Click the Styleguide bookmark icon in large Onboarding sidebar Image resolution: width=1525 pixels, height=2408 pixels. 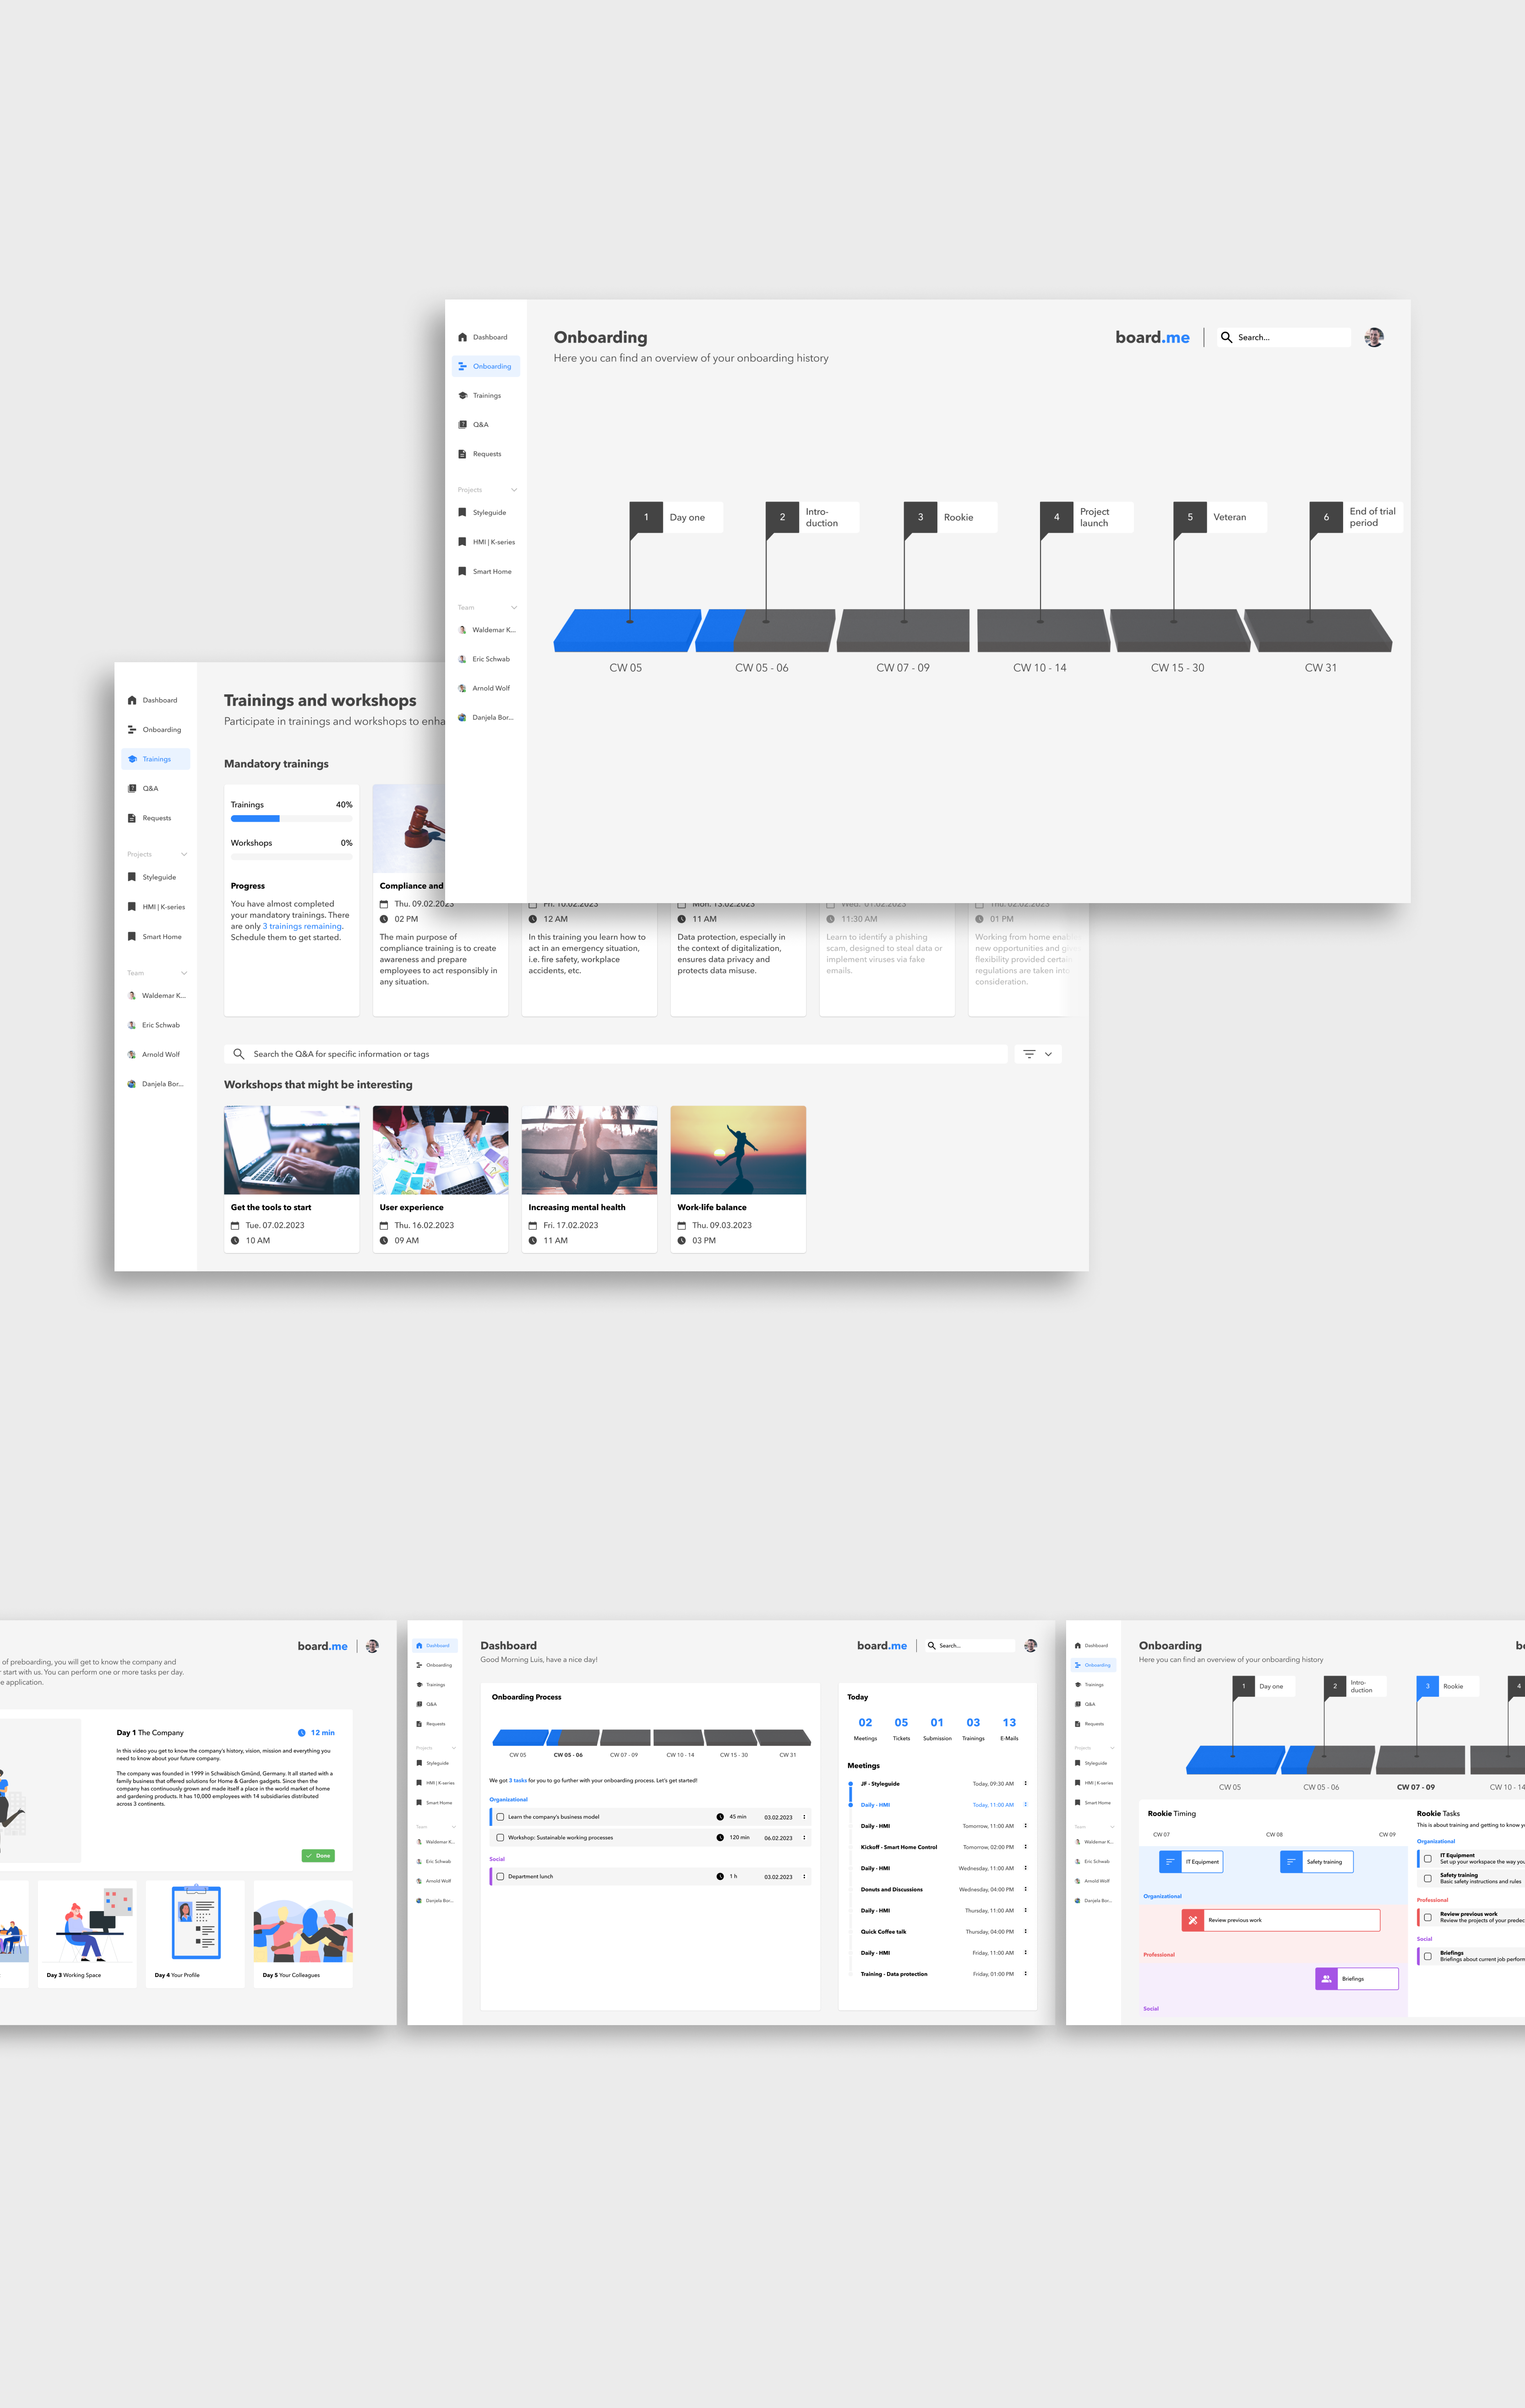point(462,512)
